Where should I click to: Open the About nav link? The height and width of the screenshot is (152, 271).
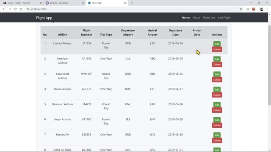pos(196,18)
